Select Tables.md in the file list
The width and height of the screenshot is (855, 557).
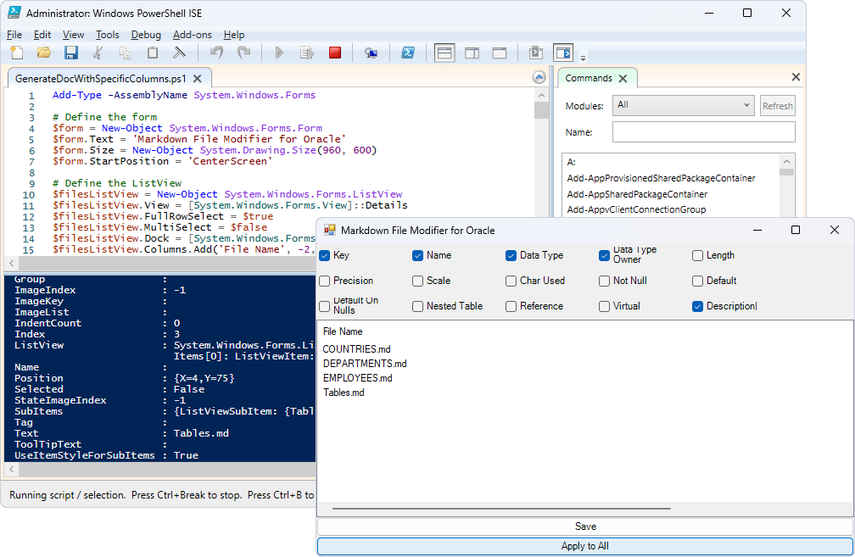tap(344, 393)
